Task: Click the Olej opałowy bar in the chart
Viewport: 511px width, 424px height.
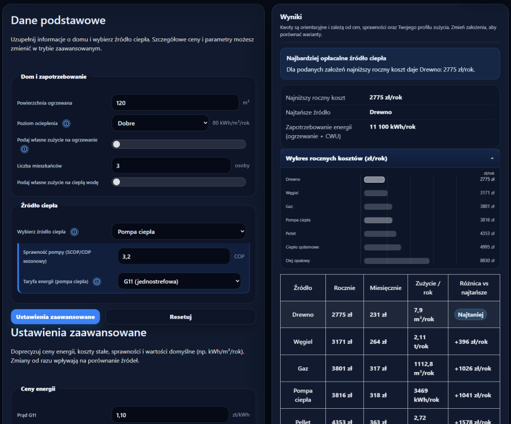Action: pyautogui.click(x=396, y=261)
